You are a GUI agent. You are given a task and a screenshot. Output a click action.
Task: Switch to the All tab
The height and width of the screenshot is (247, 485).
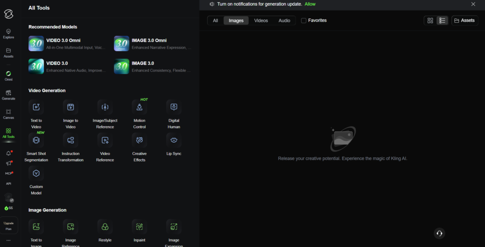click(216, 21)
